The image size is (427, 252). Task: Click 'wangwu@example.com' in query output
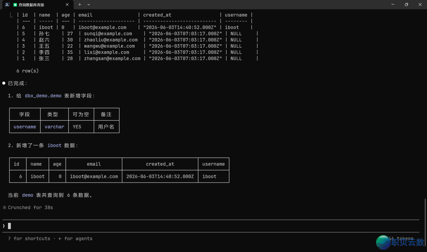pyautogui.click(x=109, y=46)
